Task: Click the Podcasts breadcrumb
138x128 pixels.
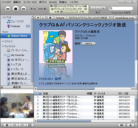Action: (60, 18)
